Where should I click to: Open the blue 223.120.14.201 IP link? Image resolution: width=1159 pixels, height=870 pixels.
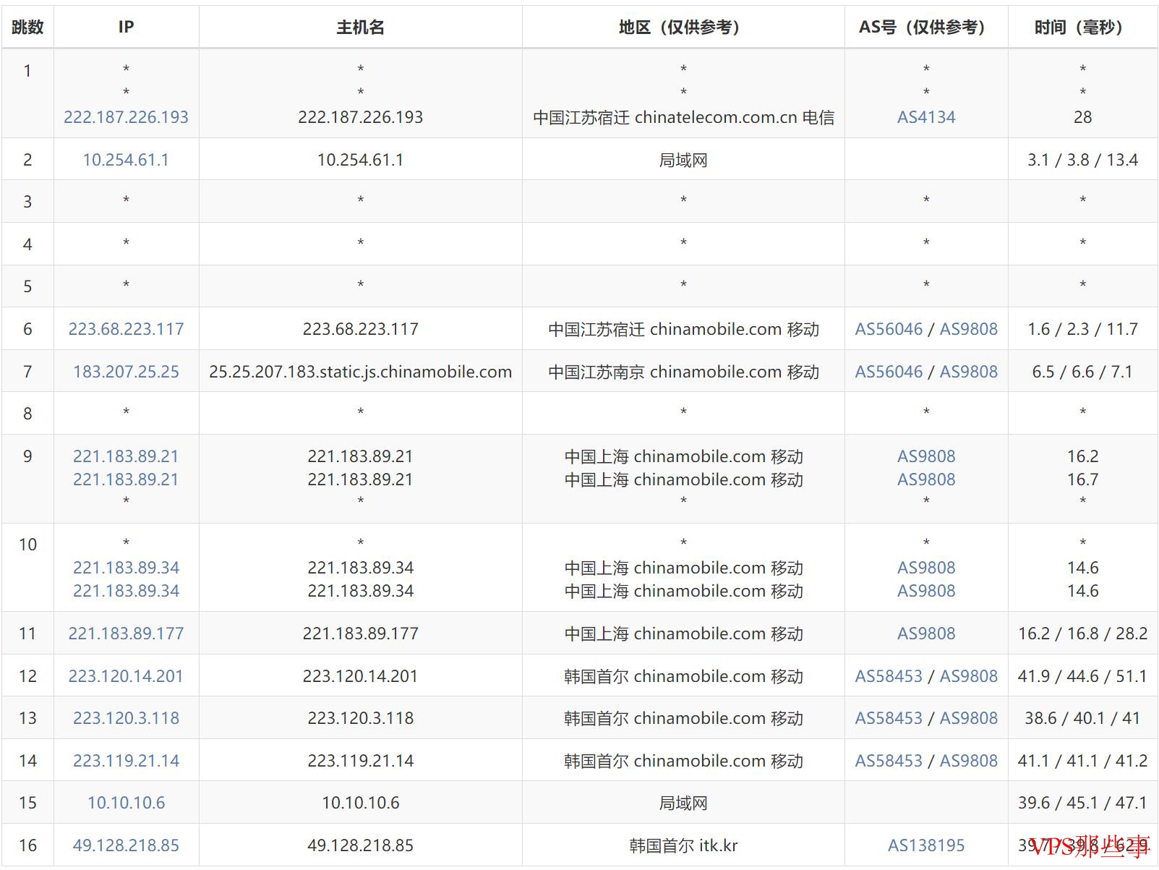(x=126, y=676)
